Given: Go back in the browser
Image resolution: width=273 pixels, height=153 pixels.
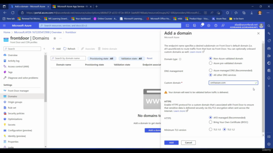Looking at the screenshot, I should (x=5, y=13).
